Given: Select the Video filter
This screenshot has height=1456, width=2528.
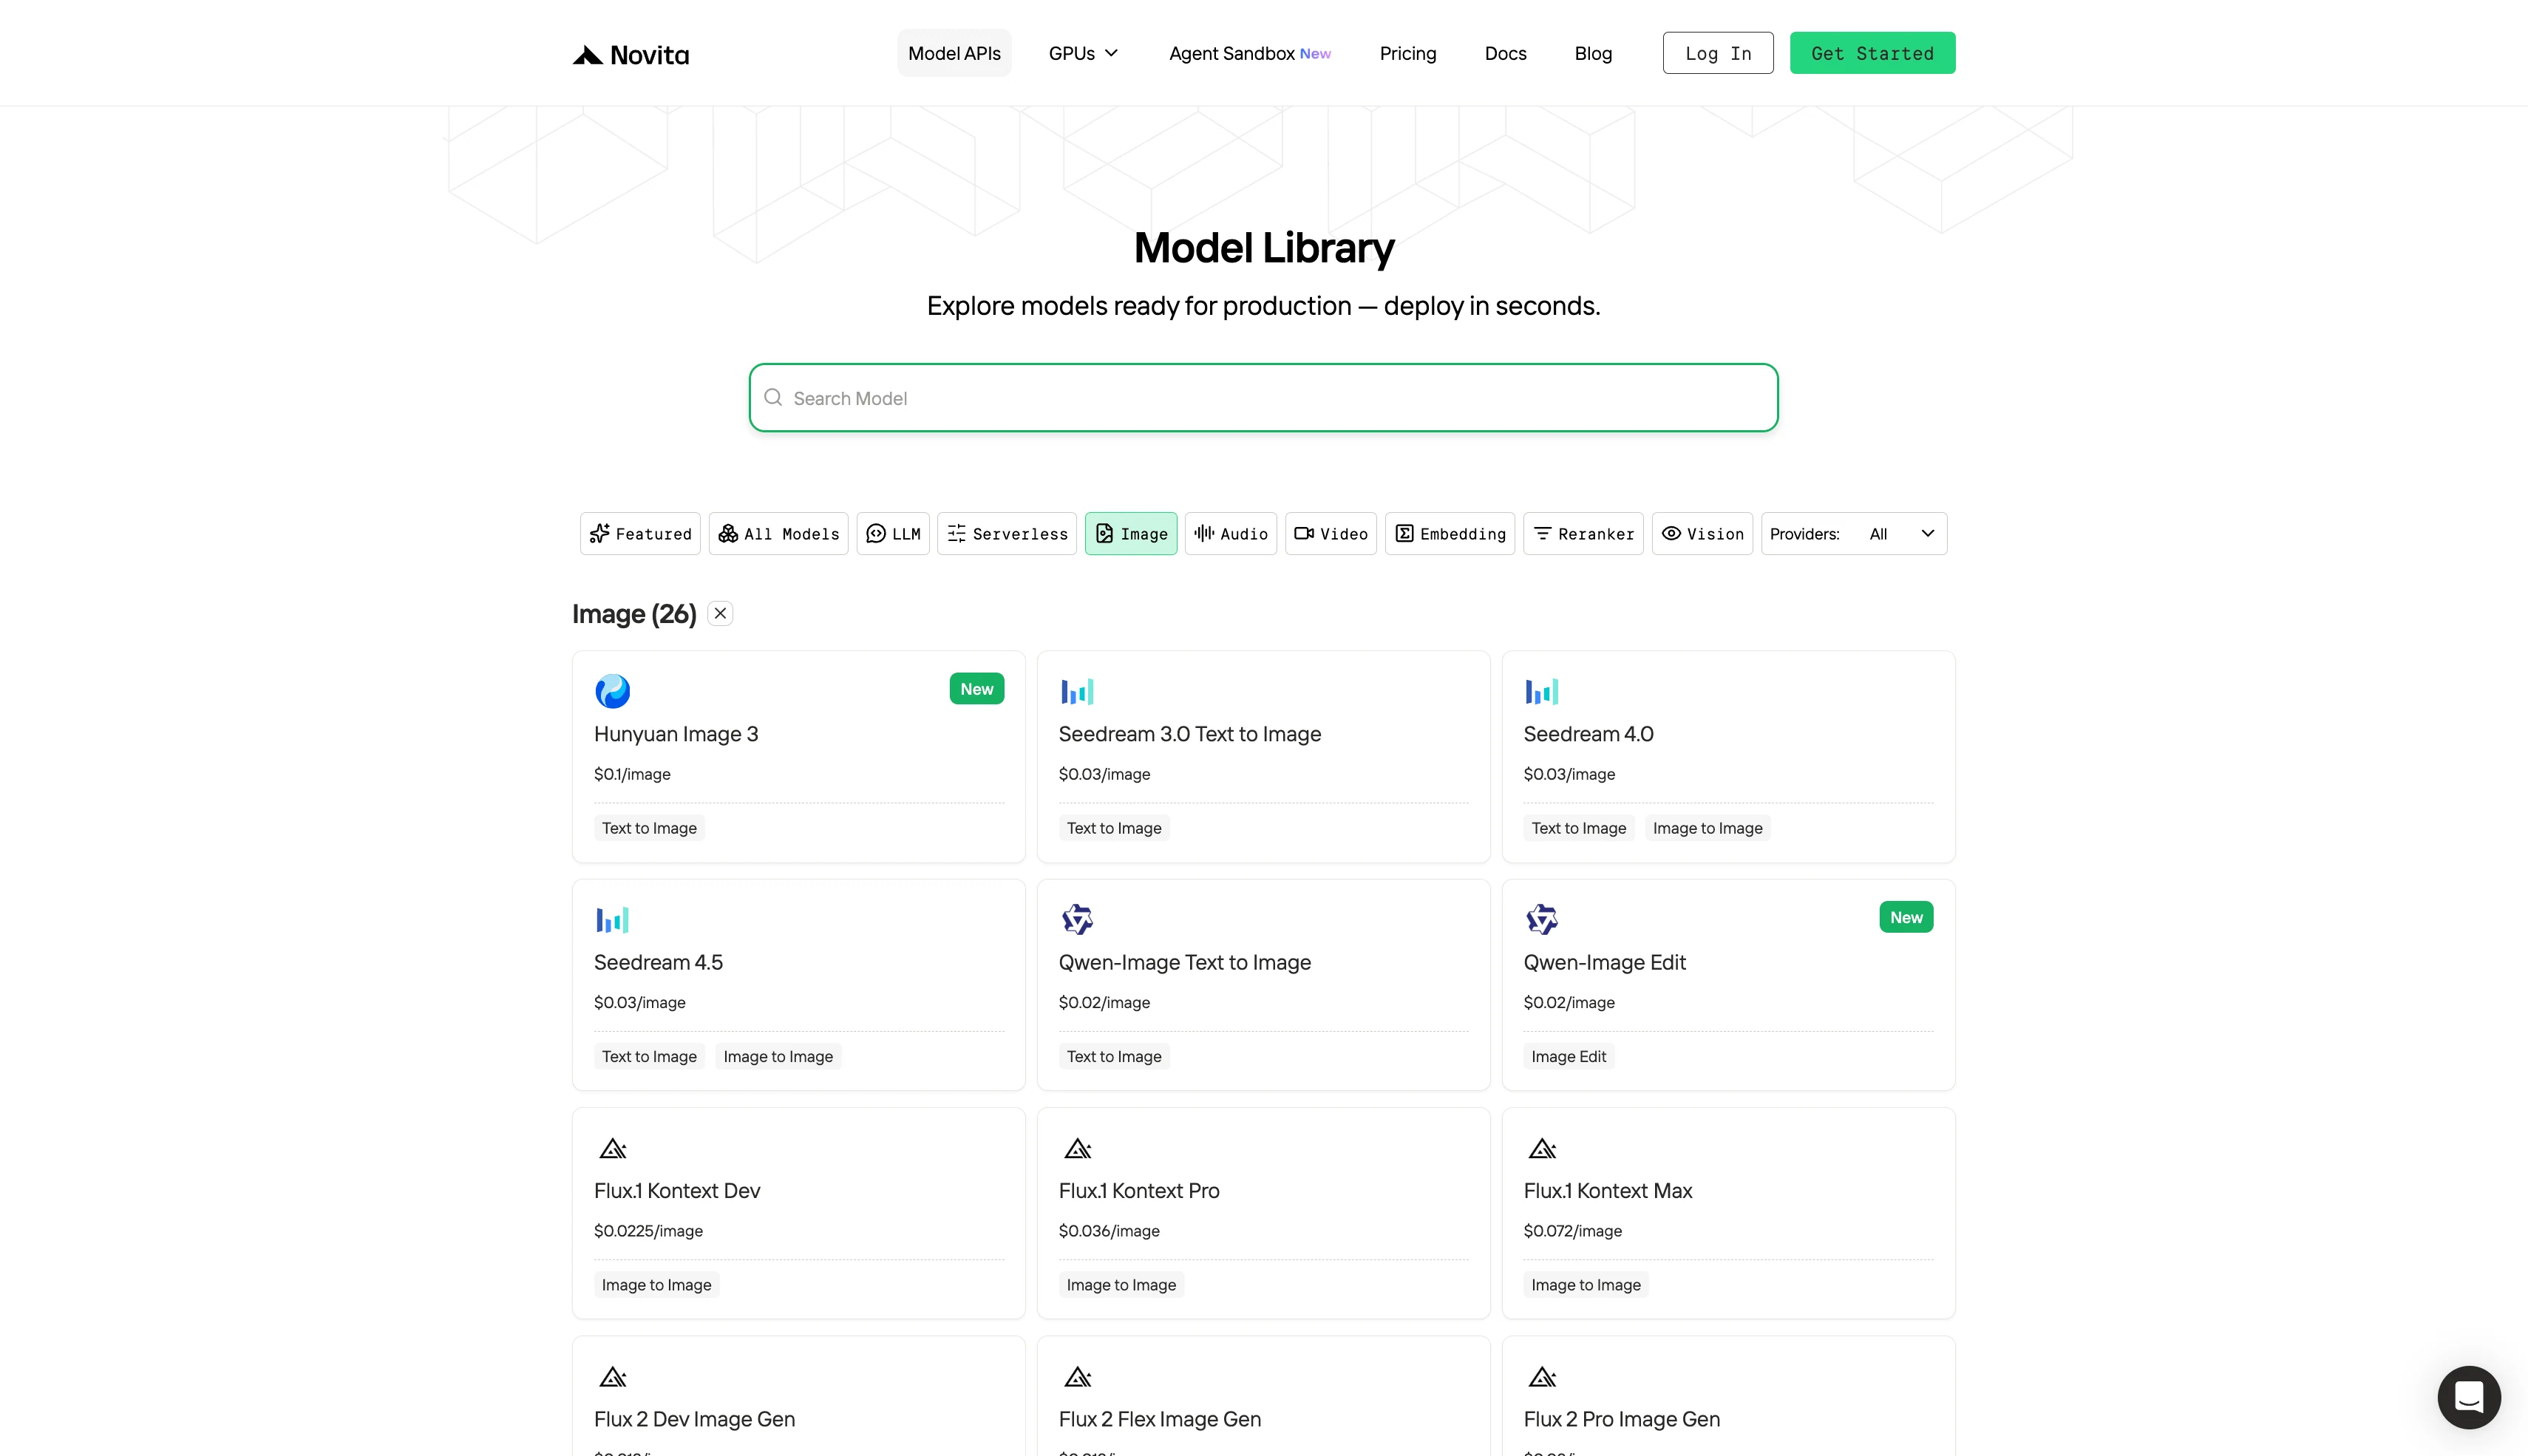Looking at the screenshot, I should pos(1331,534).
